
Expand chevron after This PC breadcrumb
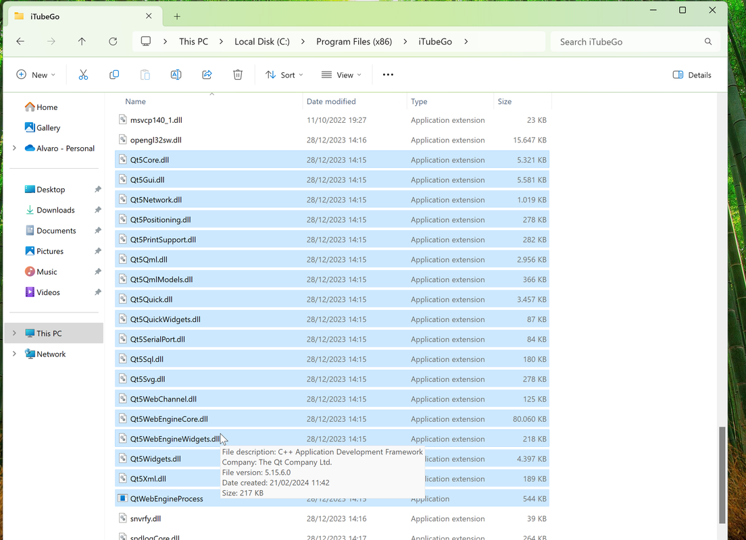[221, 41]
